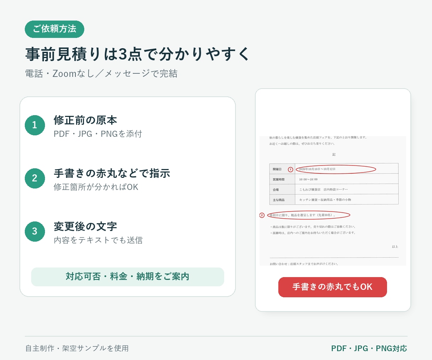Click the step title 手書きの赤丸などで指示

[x=112, y=173]
